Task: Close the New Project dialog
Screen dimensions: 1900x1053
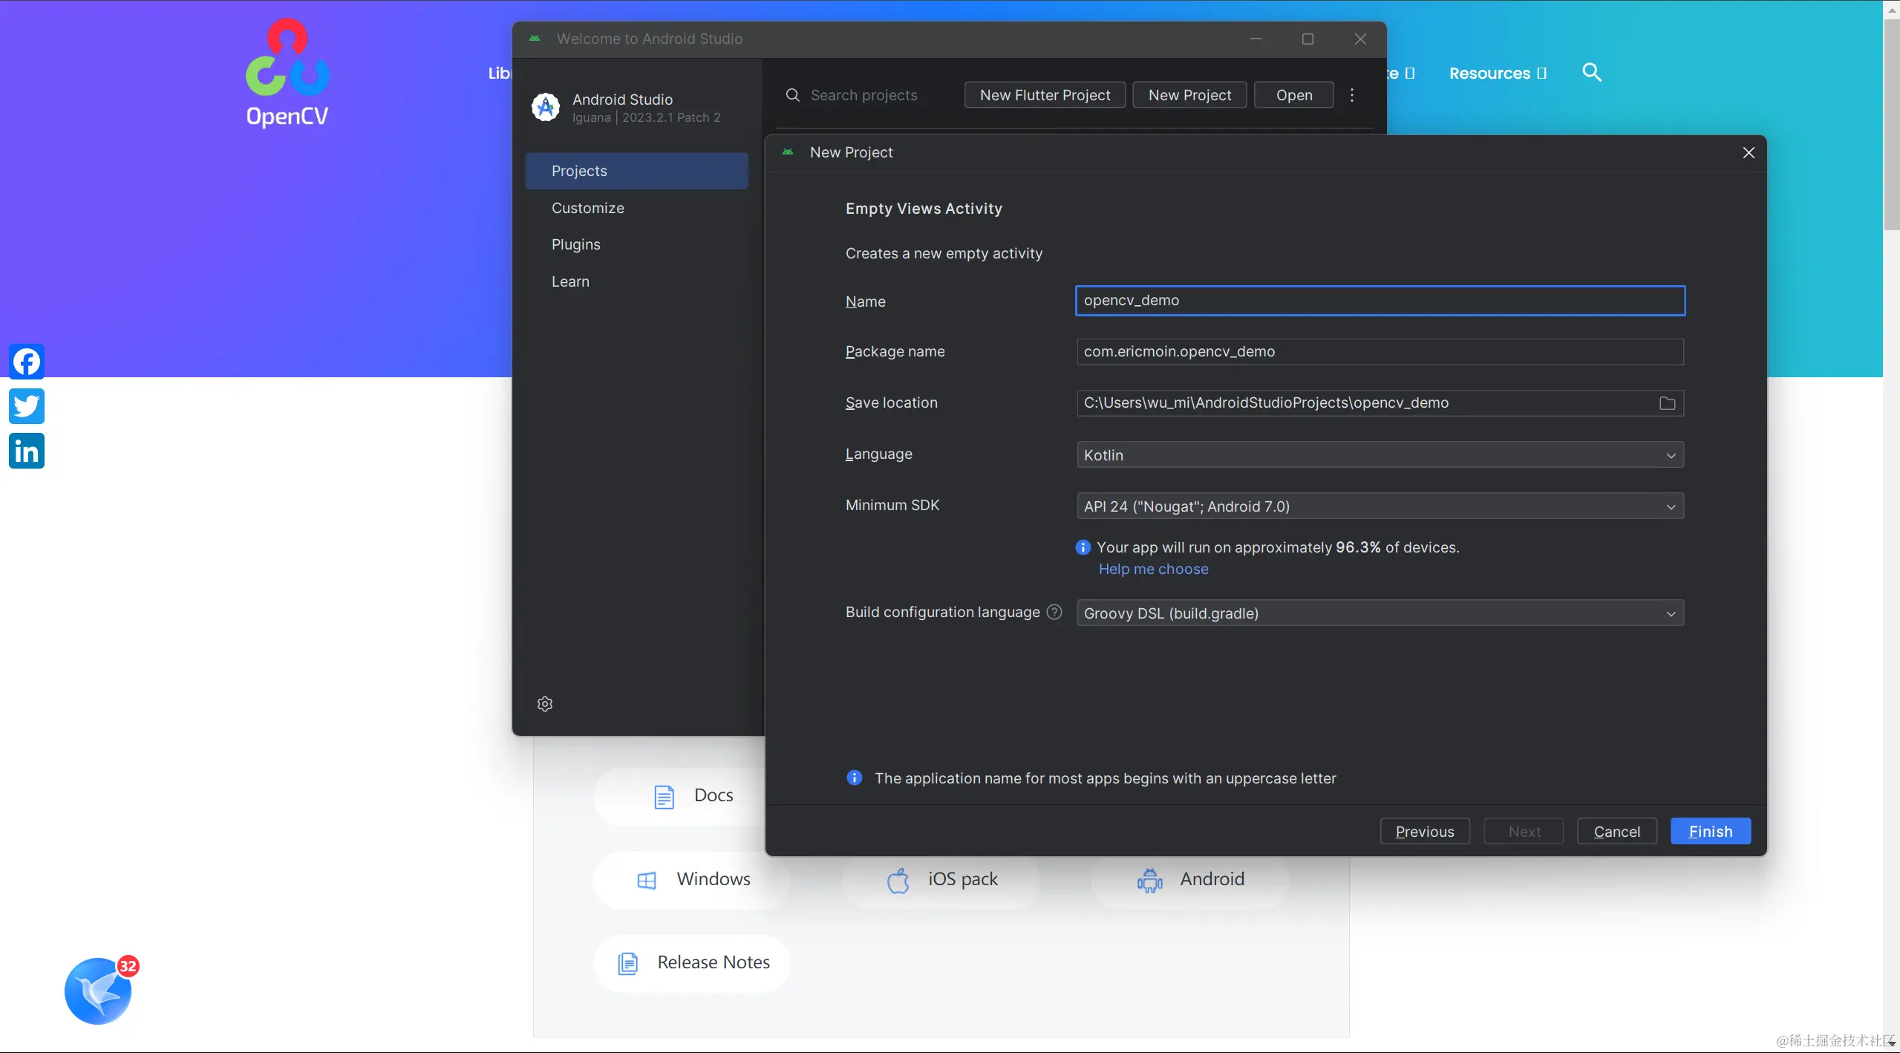Action: [1749, 152]
